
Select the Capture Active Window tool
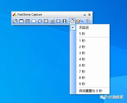tap(21, 21)
